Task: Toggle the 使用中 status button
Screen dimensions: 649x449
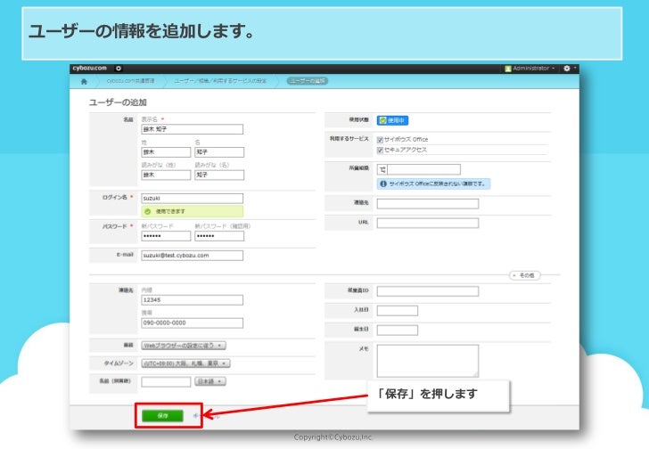Action: [x=392, y=120]
